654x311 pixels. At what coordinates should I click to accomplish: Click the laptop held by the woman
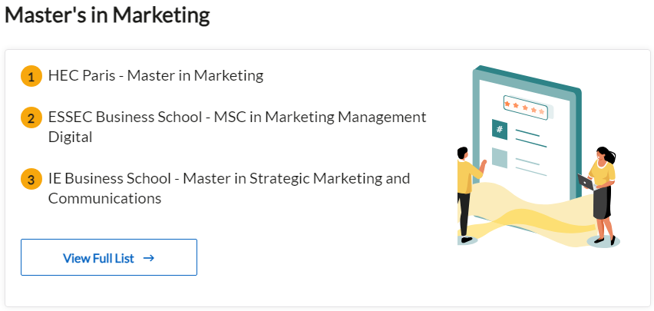click(586, 183)
